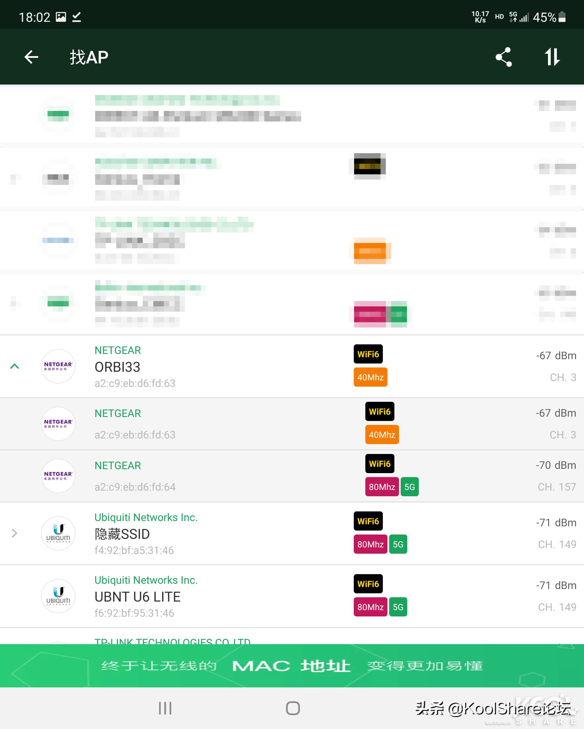Tap NETGEAR logo for a2:c9:eb:d6:fd:64
584x729 pixels.
(x=58, y=476)
